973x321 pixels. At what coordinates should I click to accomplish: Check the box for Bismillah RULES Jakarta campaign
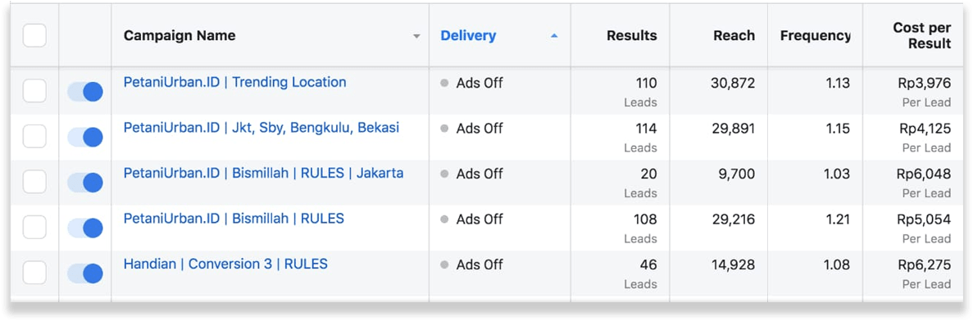coord(34,182)
